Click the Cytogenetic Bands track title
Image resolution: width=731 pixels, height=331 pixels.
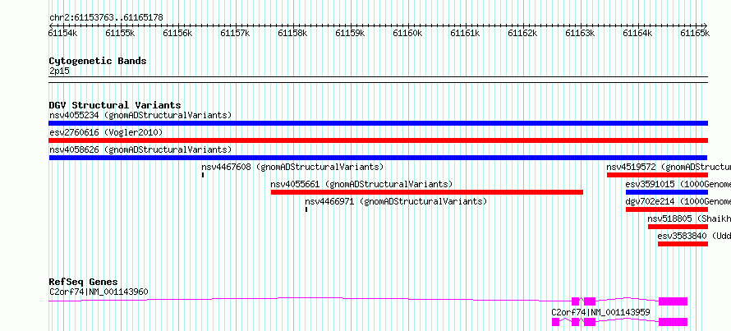(98, 61)
